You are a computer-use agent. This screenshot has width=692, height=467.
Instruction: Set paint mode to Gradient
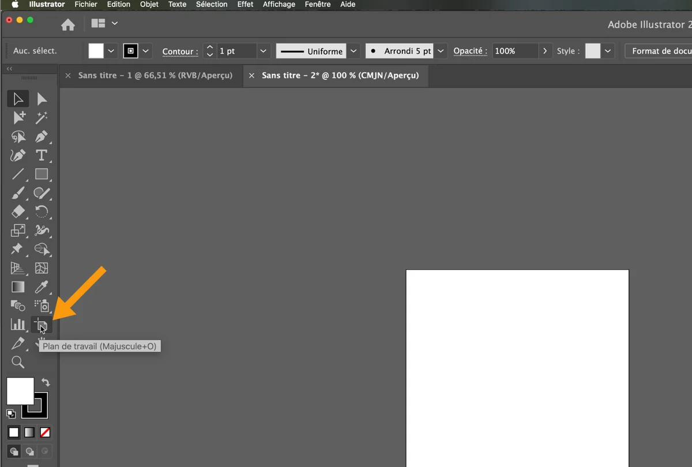point(29,432)
